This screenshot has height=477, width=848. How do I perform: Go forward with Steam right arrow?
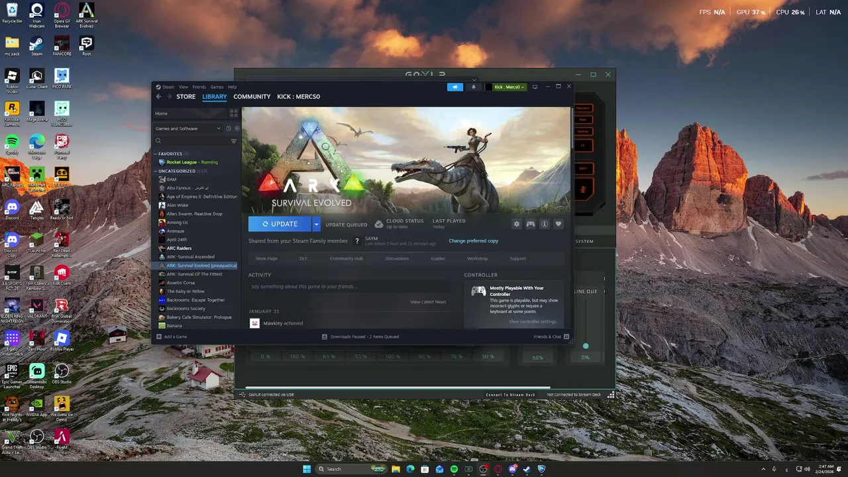coord(169,97)
